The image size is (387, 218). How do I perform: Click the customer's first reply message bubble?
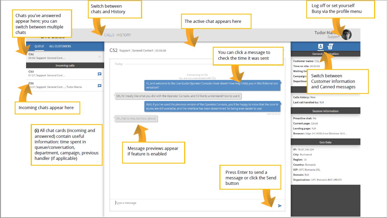[x=179, y=96]
